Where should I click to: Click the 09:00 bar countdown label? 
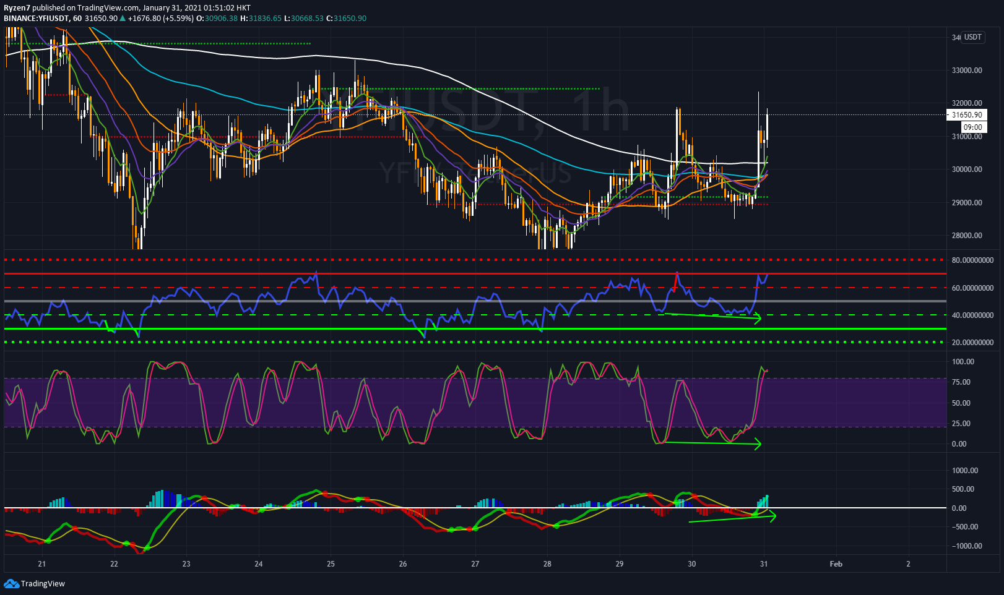point(973,127)
